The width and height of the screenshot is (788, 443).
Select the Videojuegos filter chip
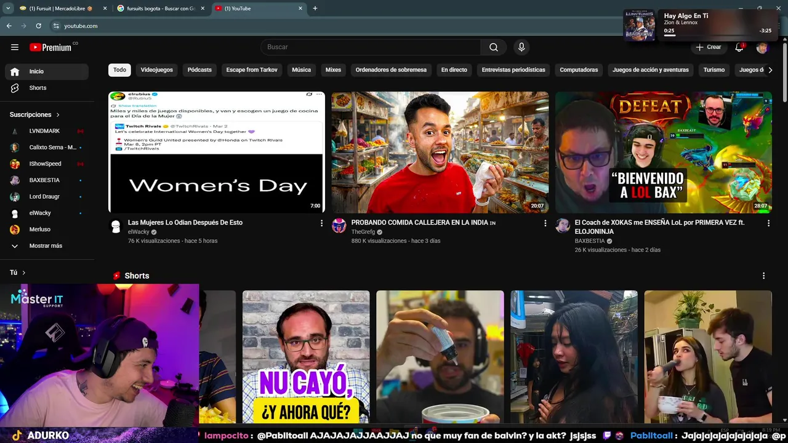pos(157,70)
